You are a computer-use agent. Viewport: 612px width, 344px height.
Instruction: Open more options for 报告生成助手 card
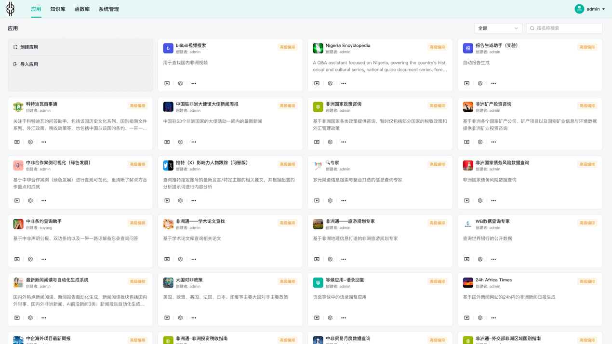click(493, 83)
